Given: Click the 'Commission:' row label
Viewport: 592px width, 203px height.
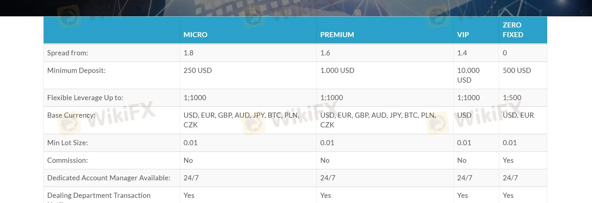Looking at the screenshot, I should coord(67,160).
